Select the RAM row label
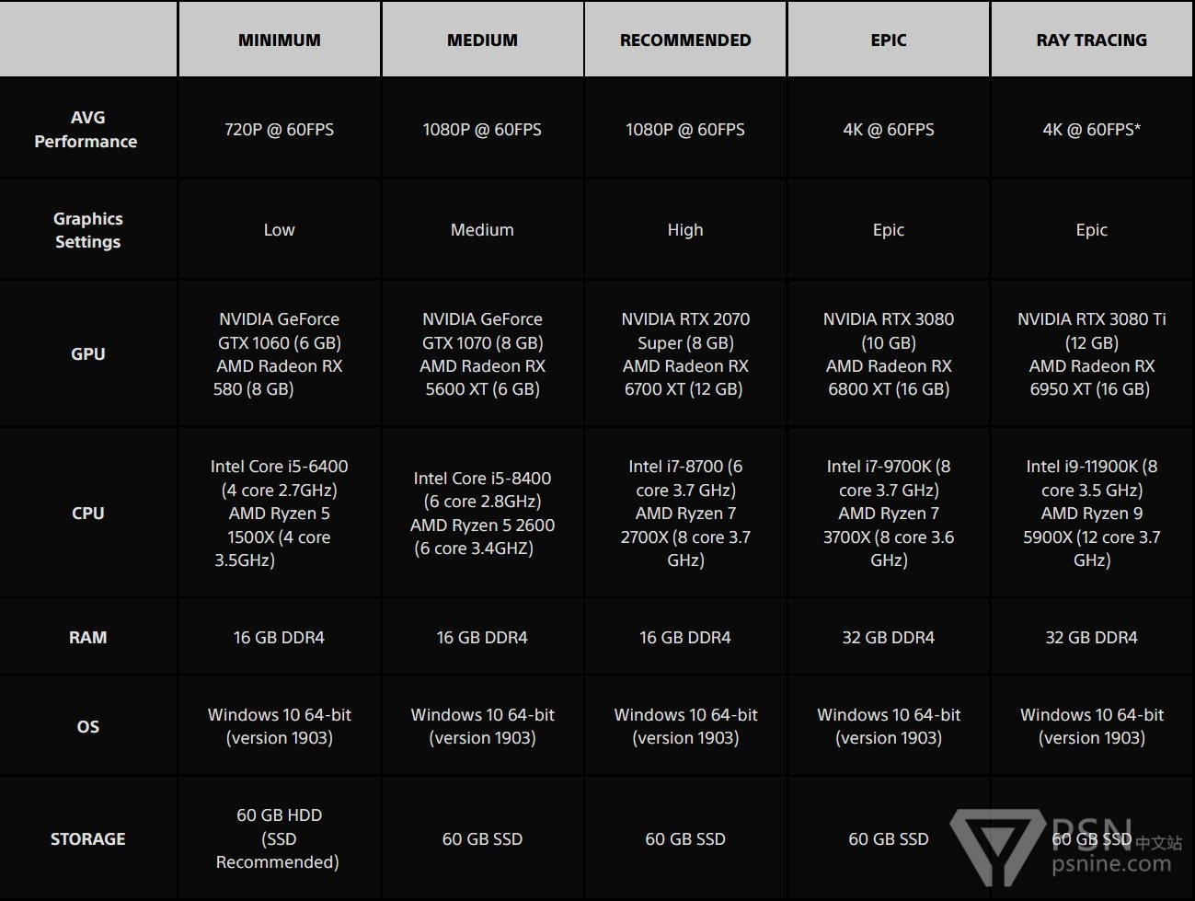The height and width of the screenshot is (901, 1195). [x=88, y=637]
